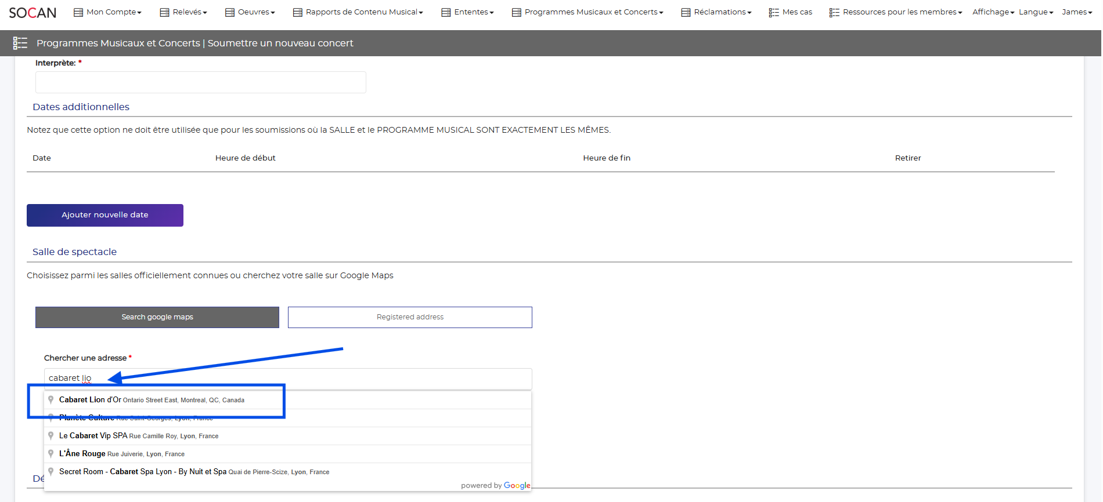This screenshot has height=502, width=1103.
Task: Click the map pin icon beside L'Âne Rouge
Action: point(51,454)
